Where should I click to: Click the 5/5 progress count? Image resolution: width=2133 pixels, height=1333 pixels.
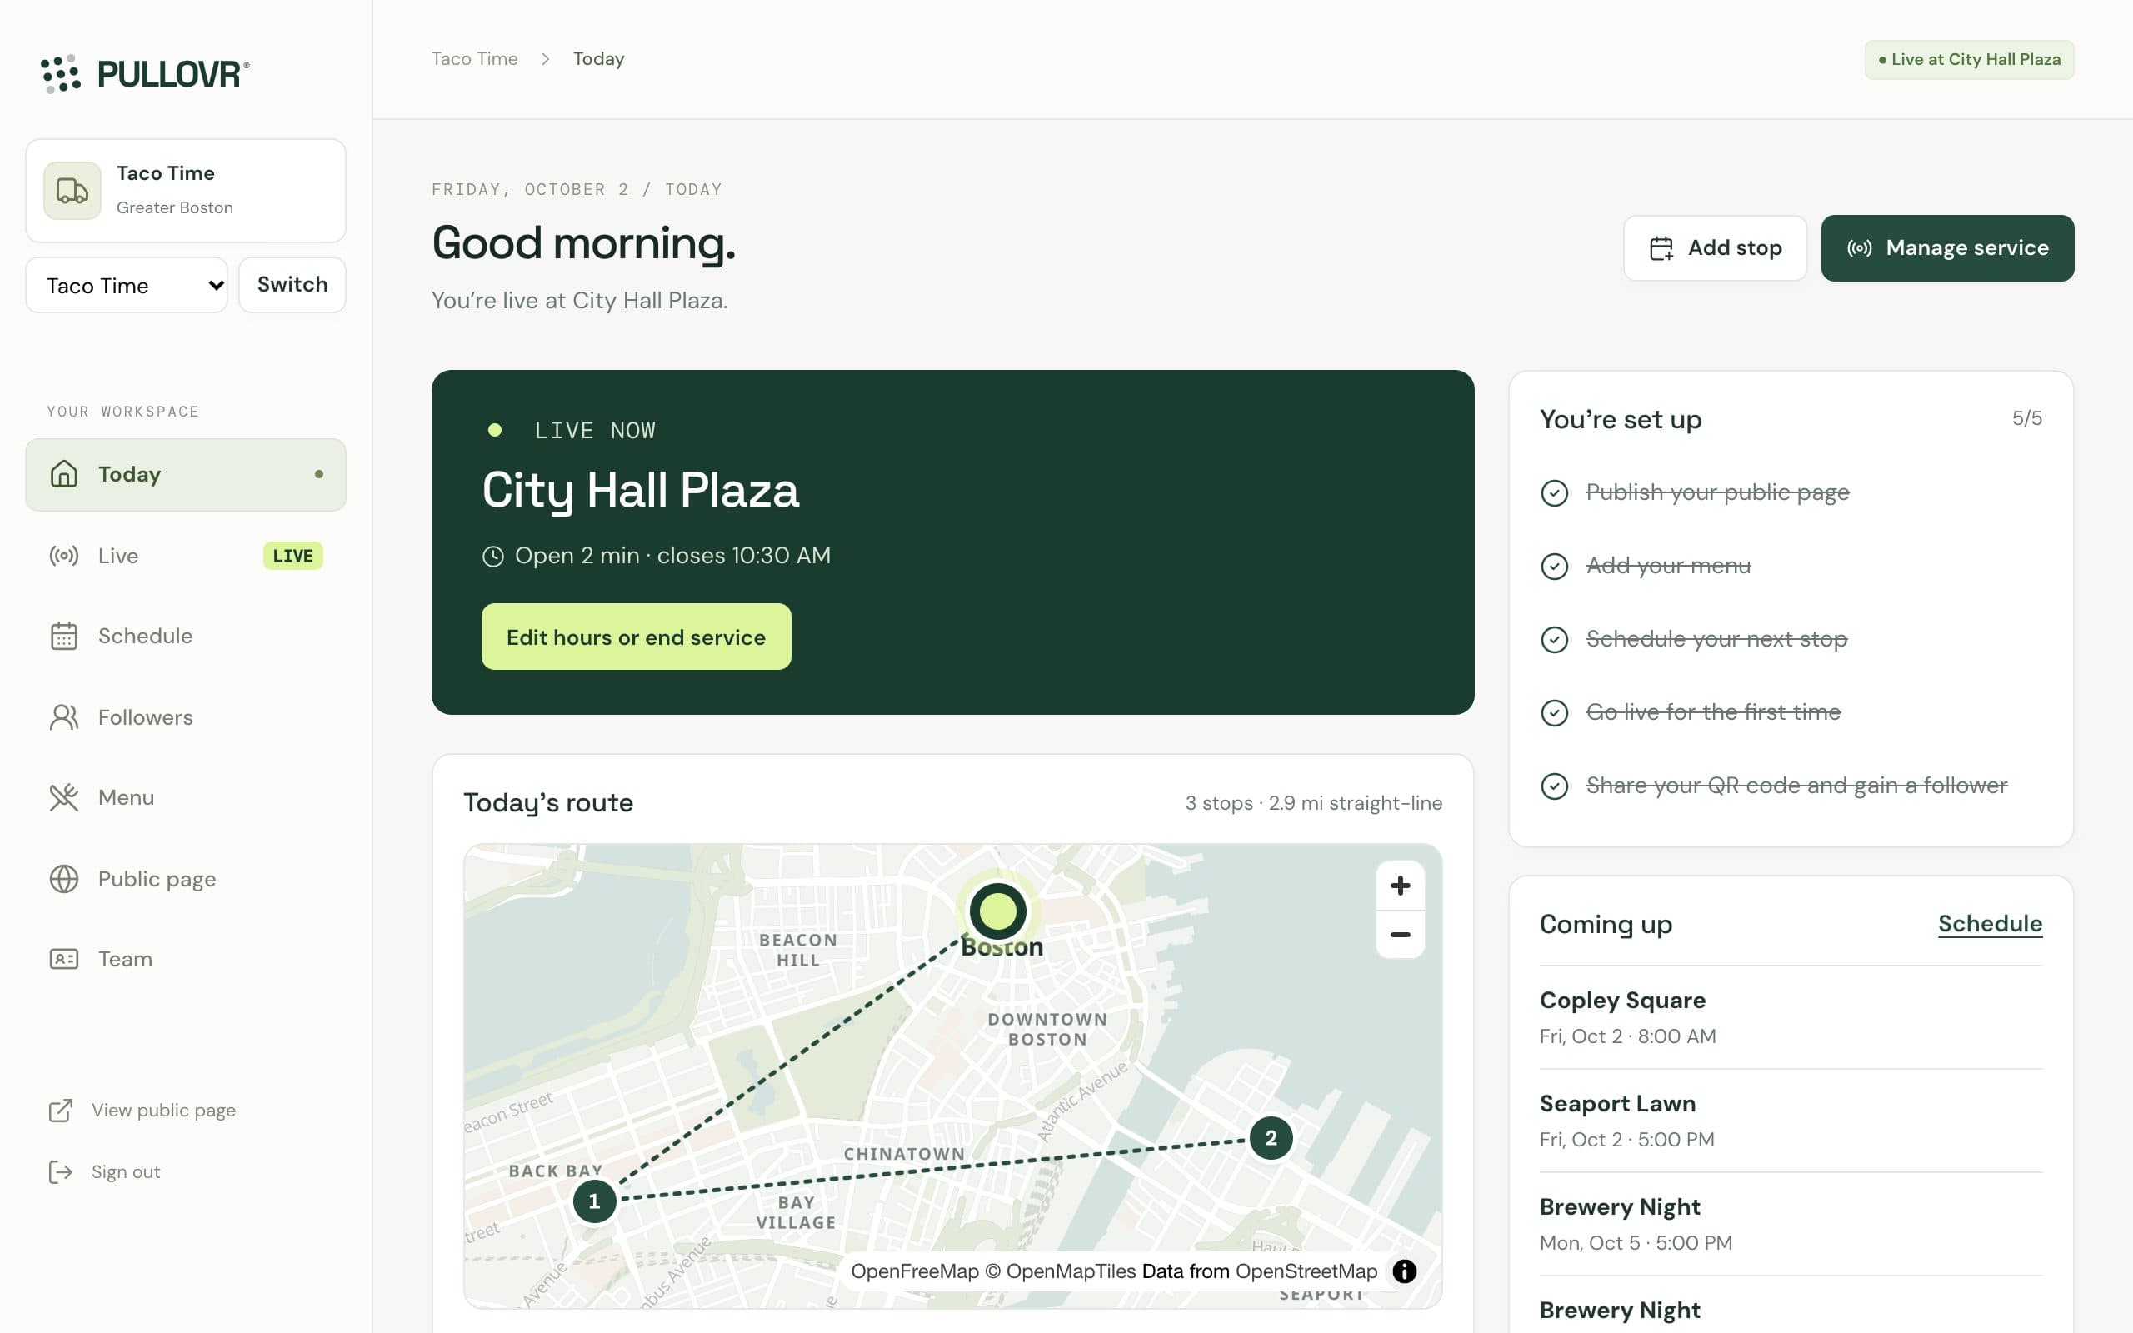[2026, 418]
